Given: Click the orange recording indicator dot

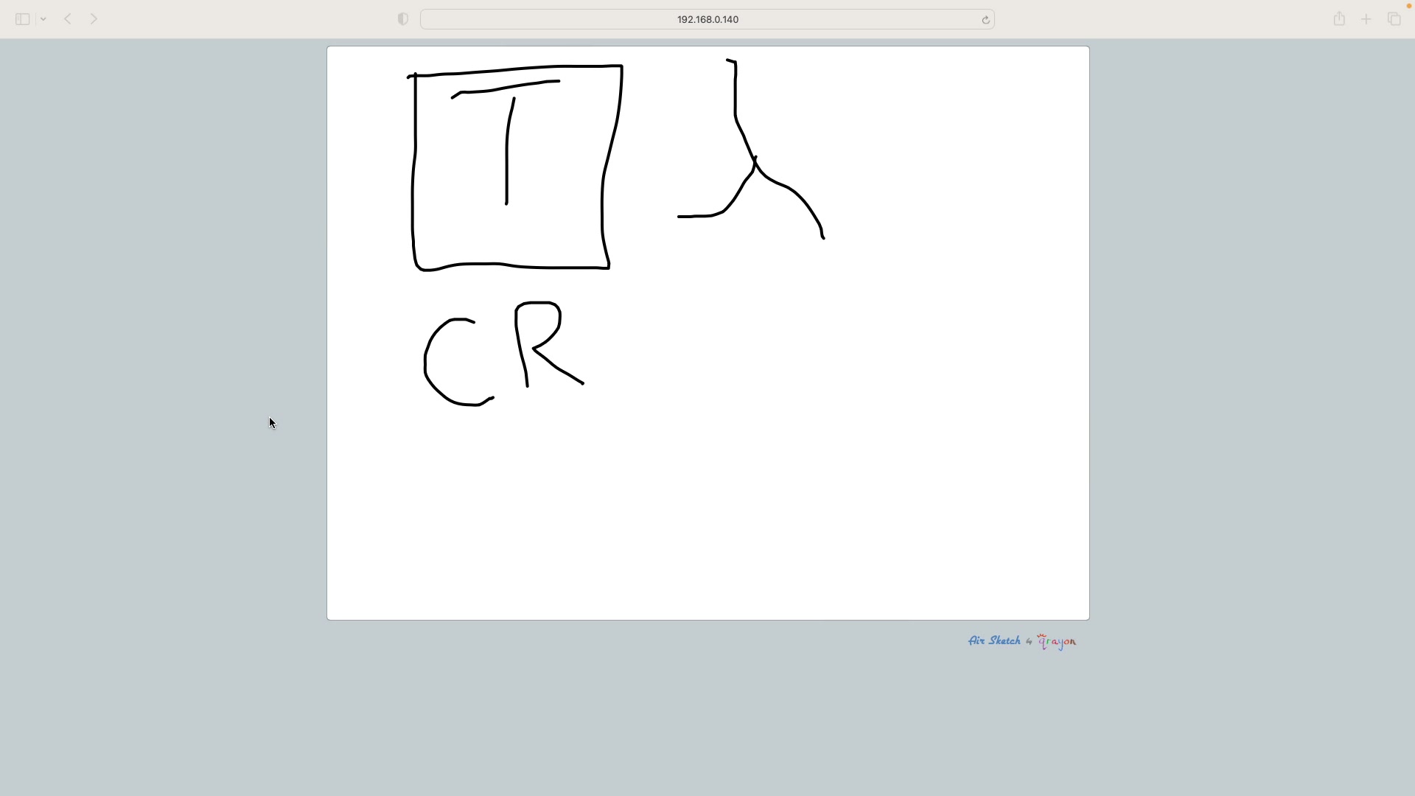Looking at the screenshot, I should 1408,6.
